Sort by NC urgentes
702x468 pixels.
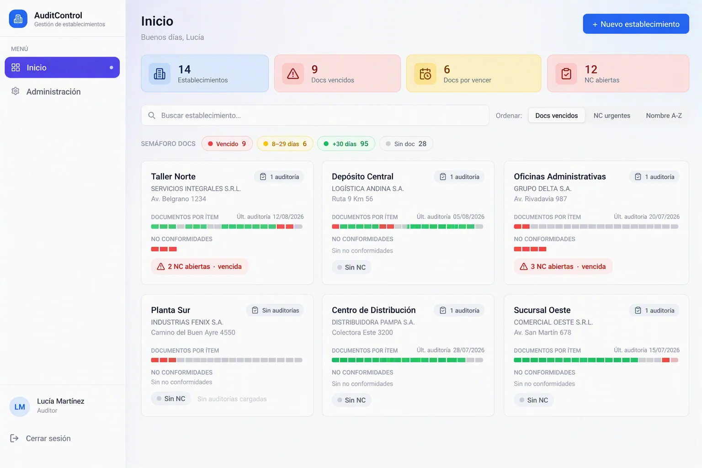[x=612, y=116]
